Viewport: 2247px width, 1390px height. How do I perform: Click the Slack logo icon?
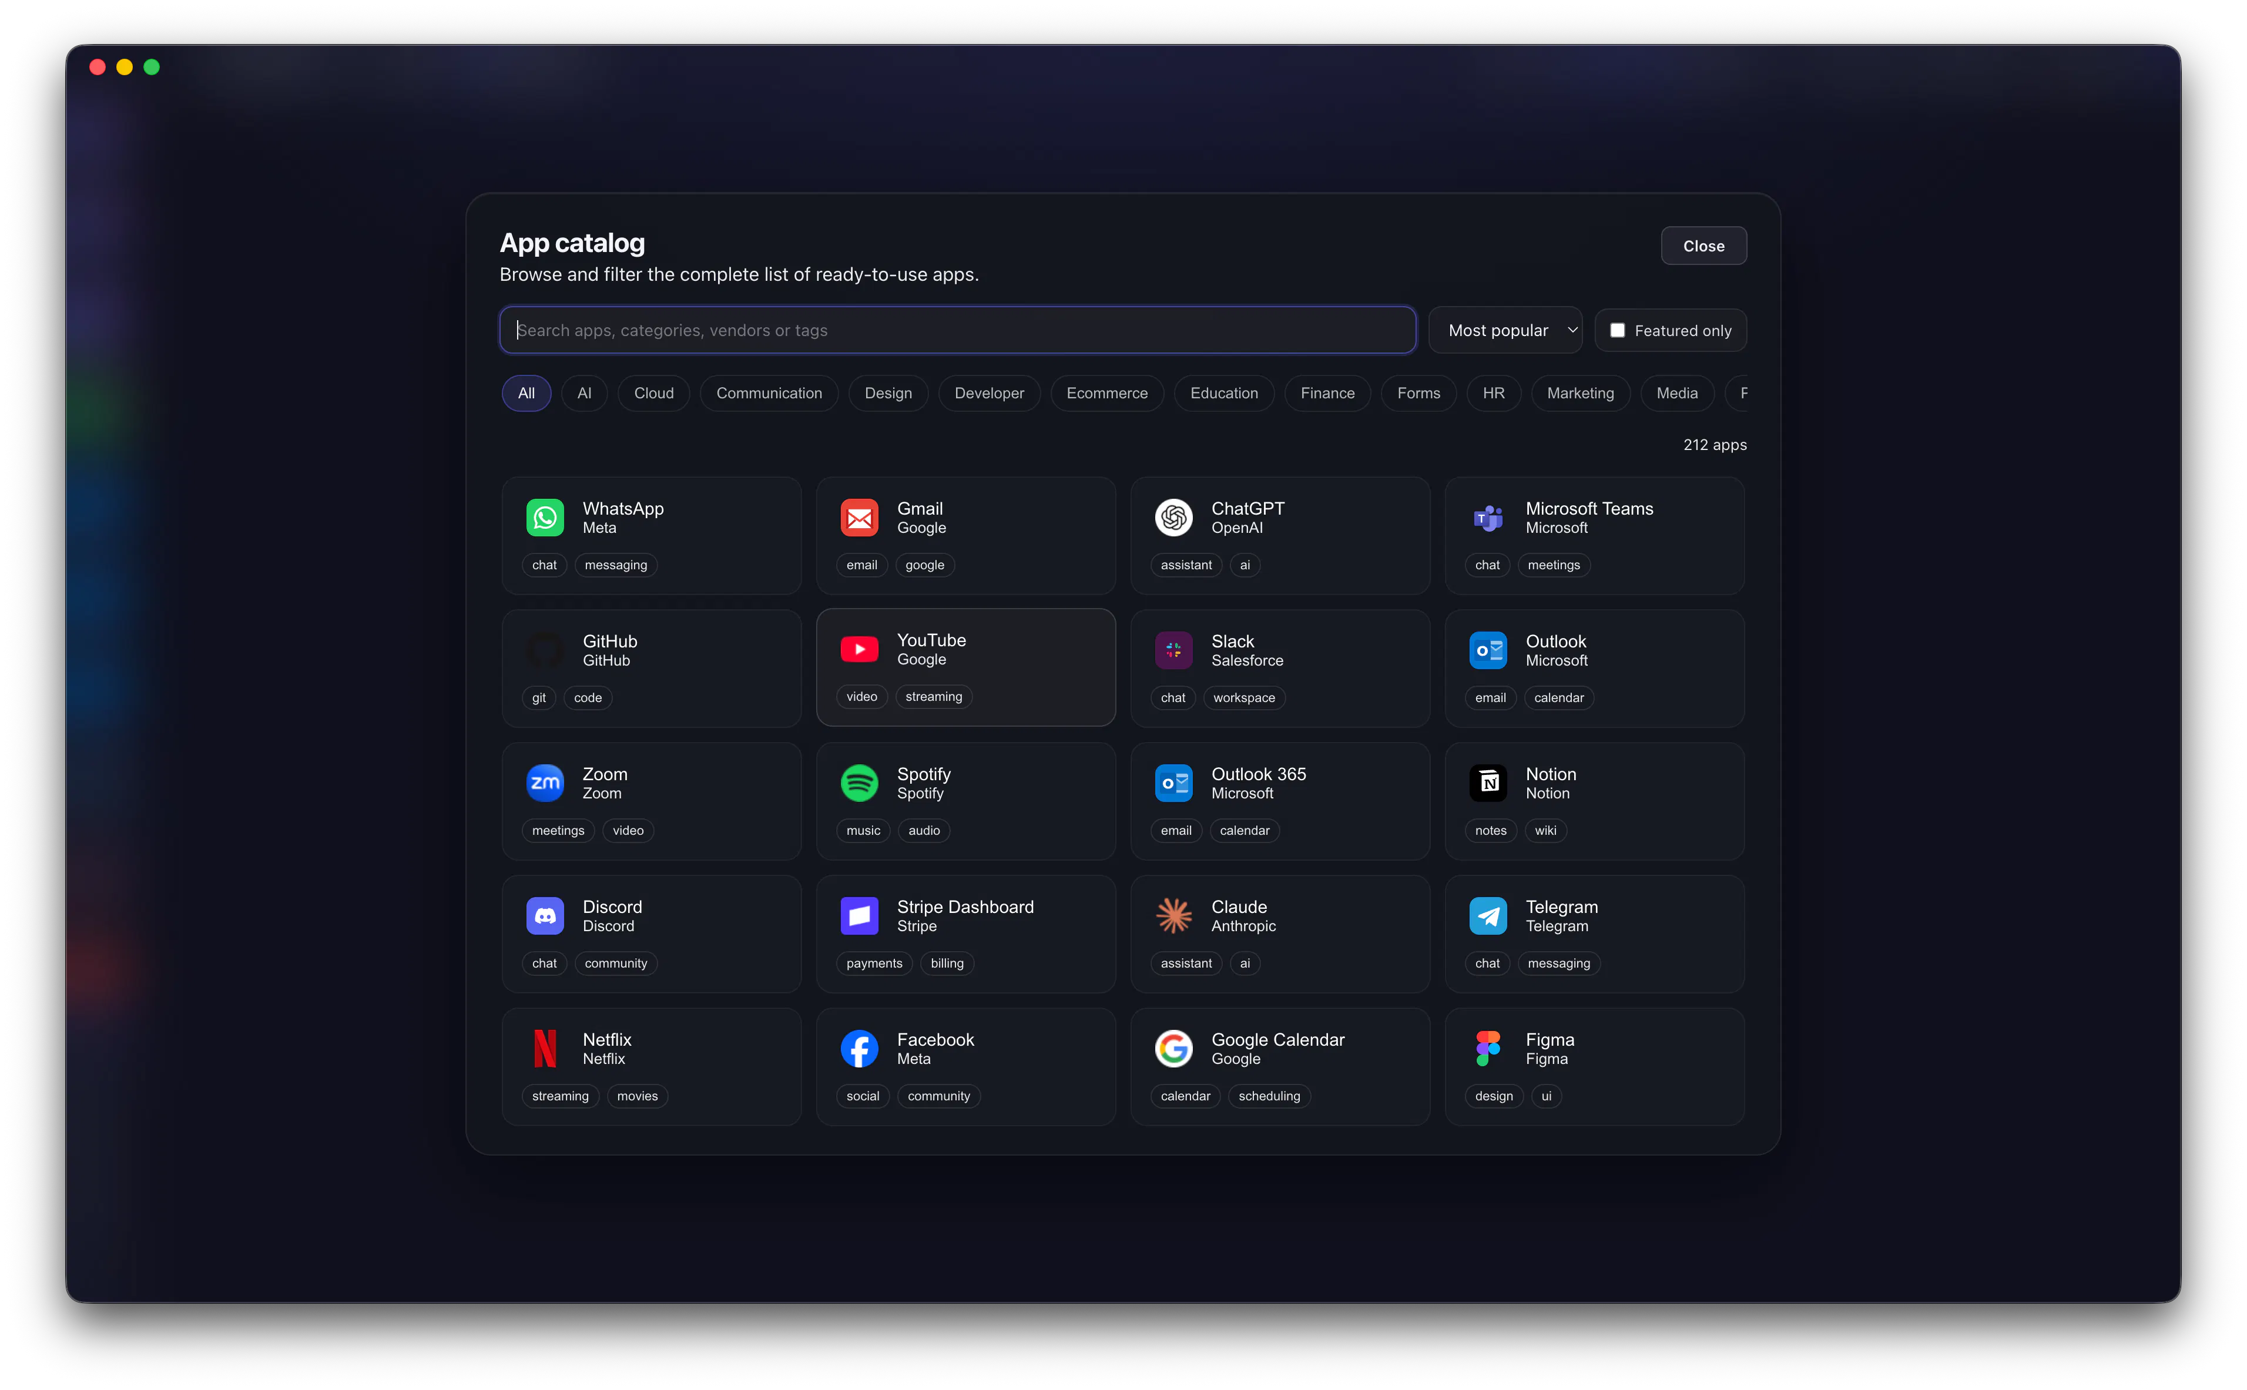coord(1173,650)
